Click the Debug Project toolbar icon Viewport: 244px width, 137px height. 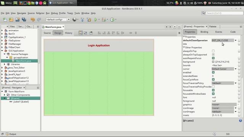coord(104,19)
